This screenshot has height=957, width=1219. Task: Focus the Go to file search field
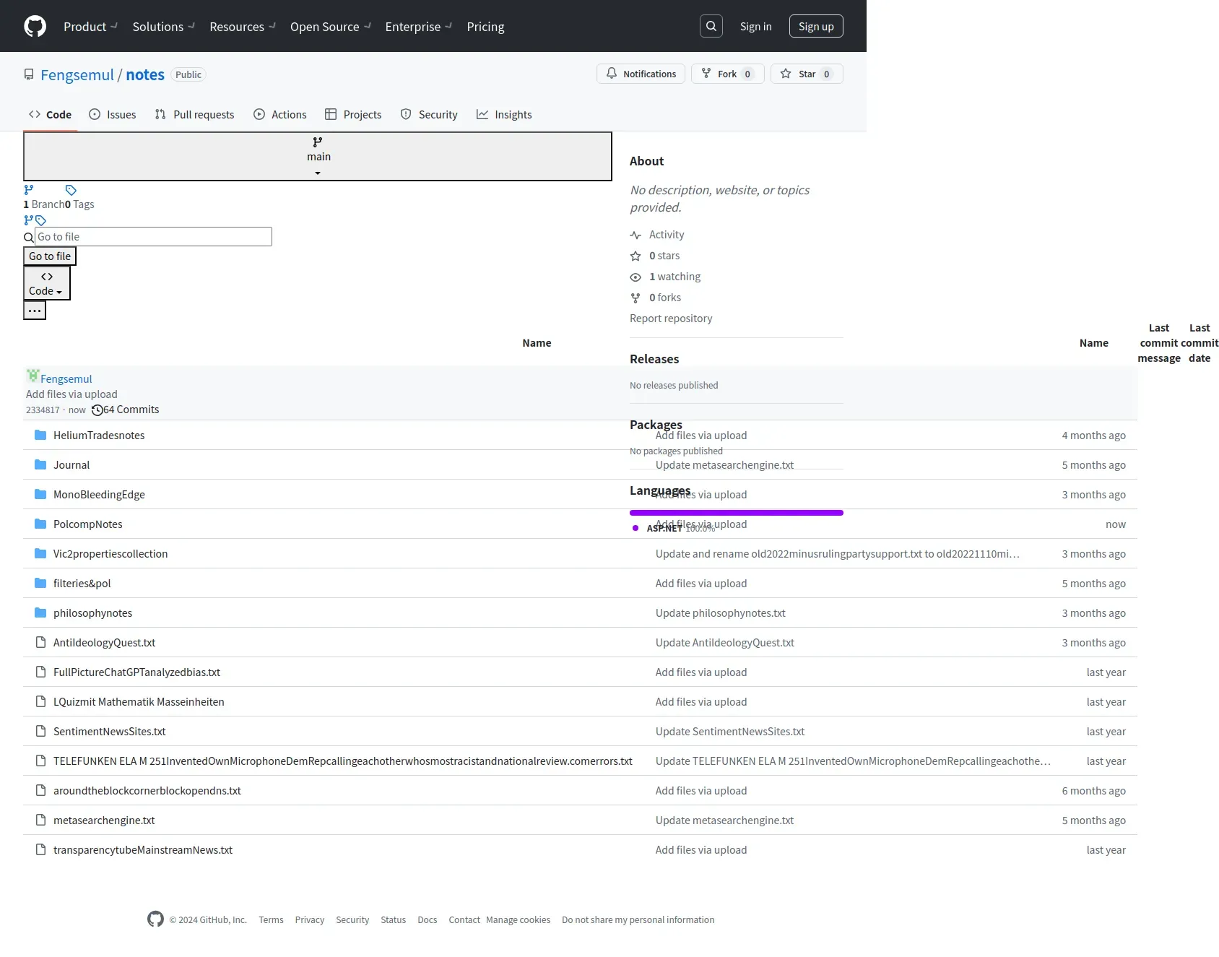[153, 236]
